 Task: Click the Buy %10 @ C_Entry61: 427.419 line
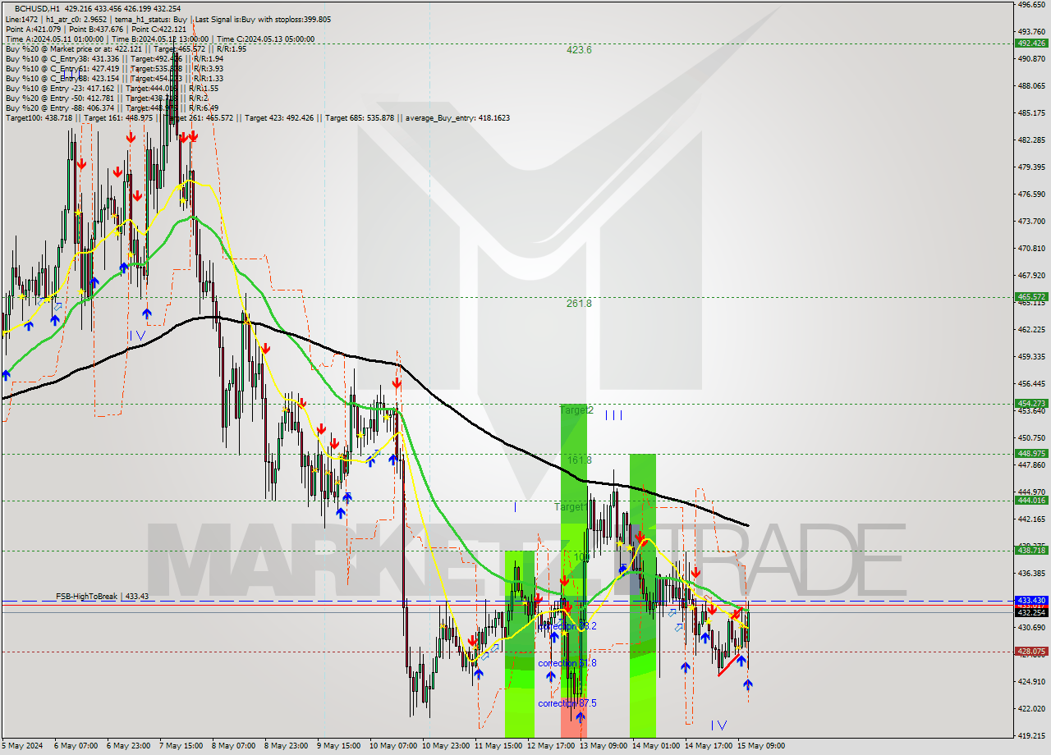point(114,69)
